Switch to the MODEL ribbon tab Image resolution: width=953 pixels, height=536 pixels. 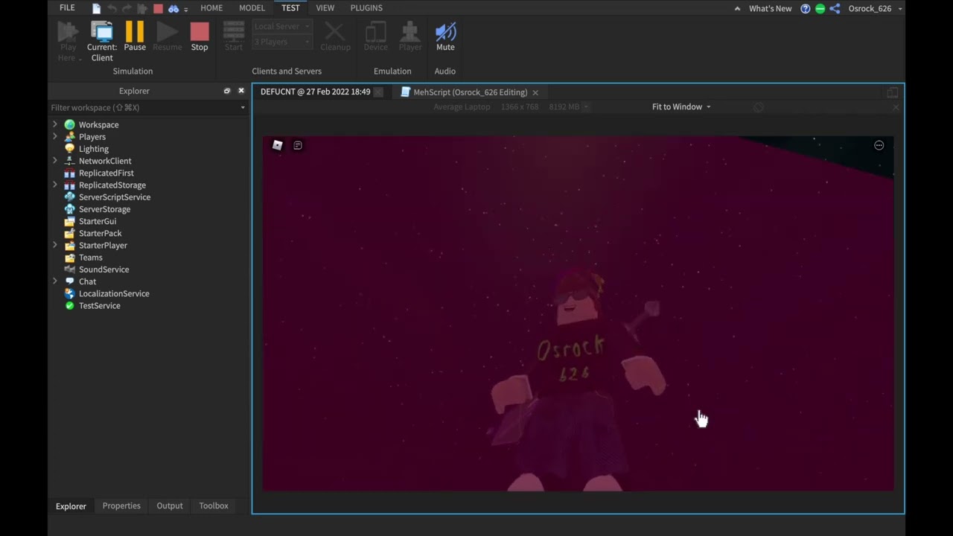point(252,7)
